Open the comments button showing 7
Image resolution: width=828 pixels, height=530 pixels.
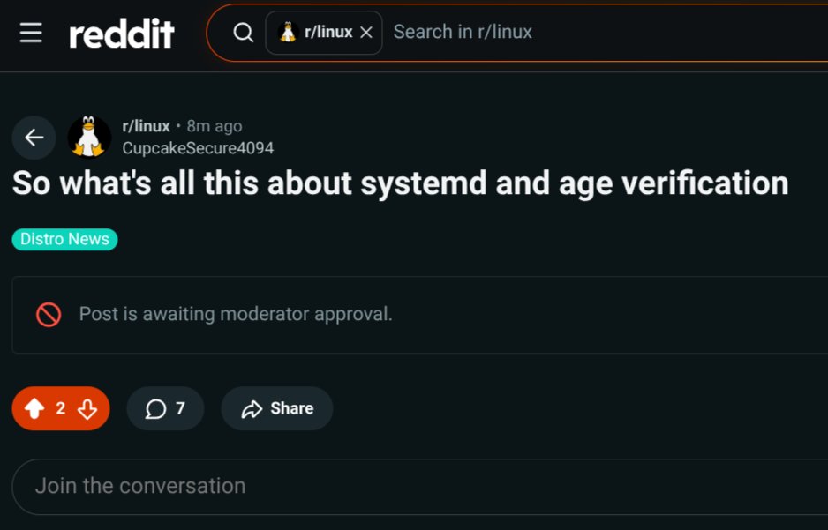click(x=165, y=408)
